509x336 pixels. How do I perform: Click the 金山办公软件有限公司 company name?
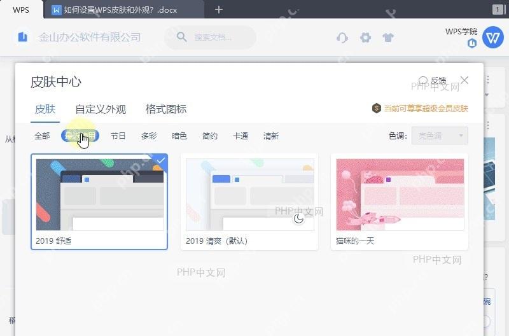(x=90, y=38)
